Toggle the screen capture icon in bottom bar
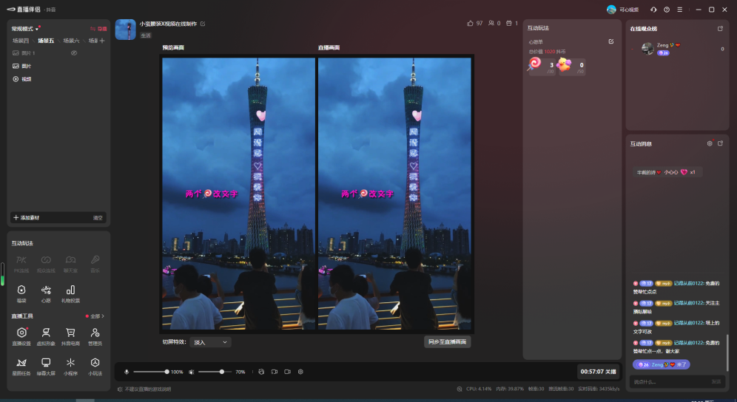737x402 pixels. (x=275, y=372)
